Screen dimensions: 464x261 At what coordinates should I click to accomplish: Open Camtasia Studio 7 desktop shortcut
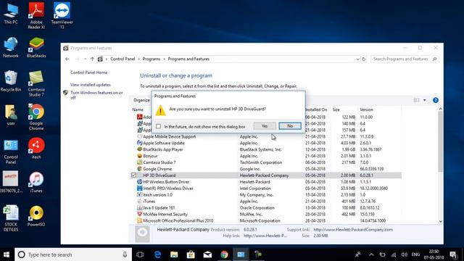36,83
